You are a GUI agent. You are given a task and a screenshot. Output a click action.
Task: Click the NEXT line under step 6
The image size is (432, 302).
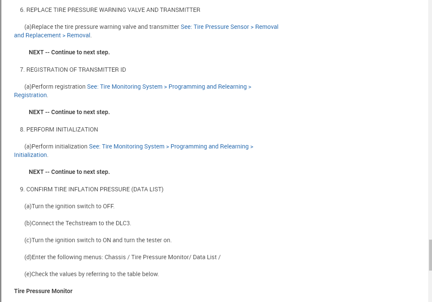(69, 52)
